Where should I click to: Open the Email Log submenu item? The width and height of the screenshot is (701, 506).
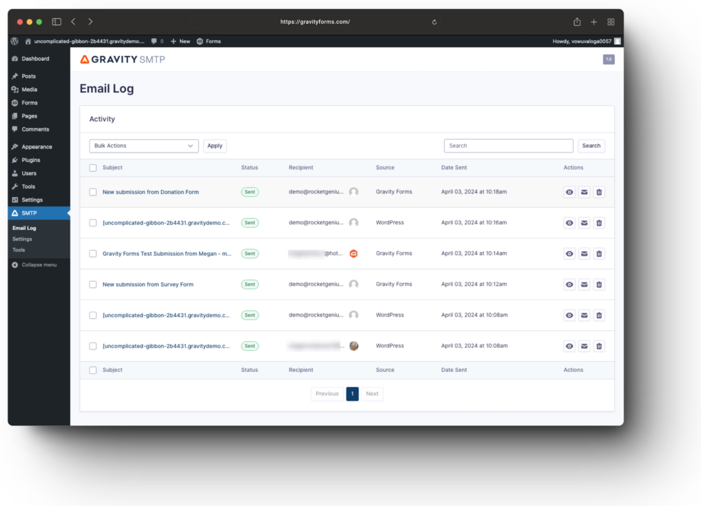[25, 228]
